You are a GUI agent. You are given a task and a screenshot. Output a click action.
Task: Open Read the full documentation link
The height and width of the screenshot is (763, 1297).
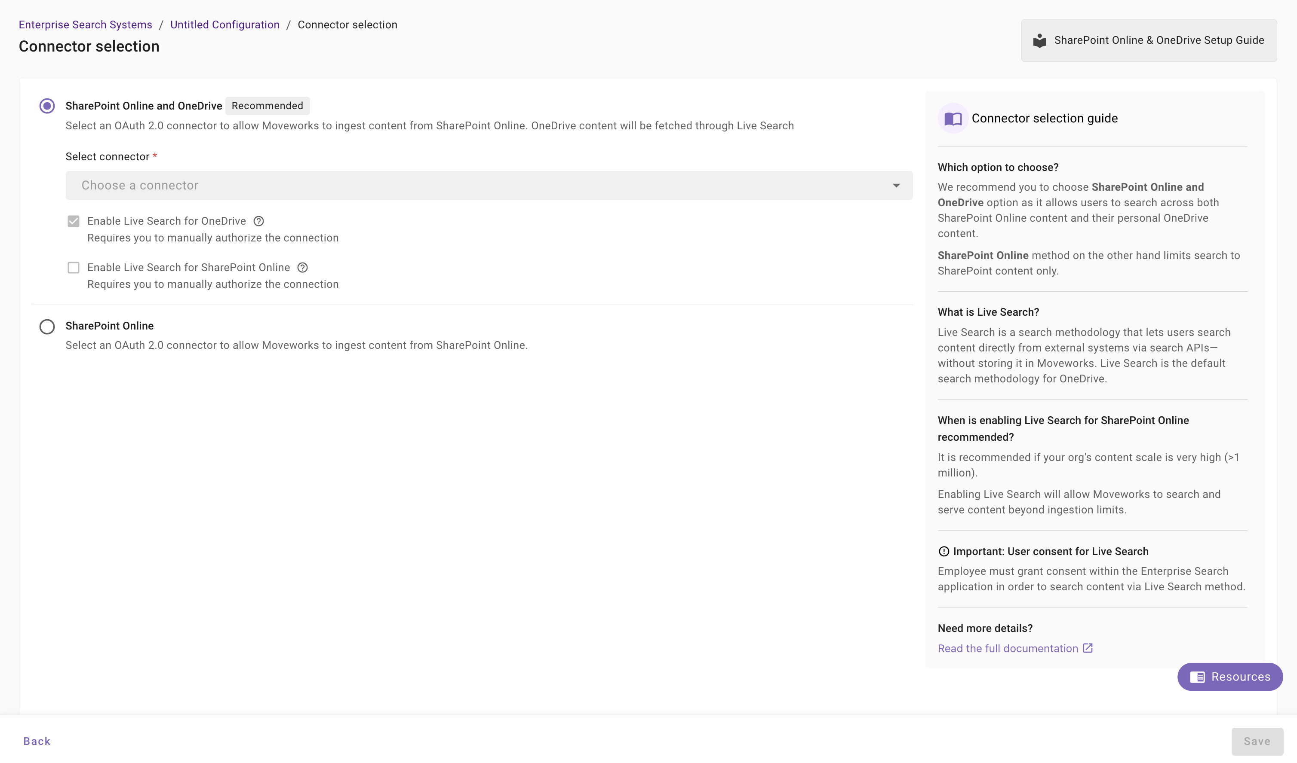(x=1007, y=648)
